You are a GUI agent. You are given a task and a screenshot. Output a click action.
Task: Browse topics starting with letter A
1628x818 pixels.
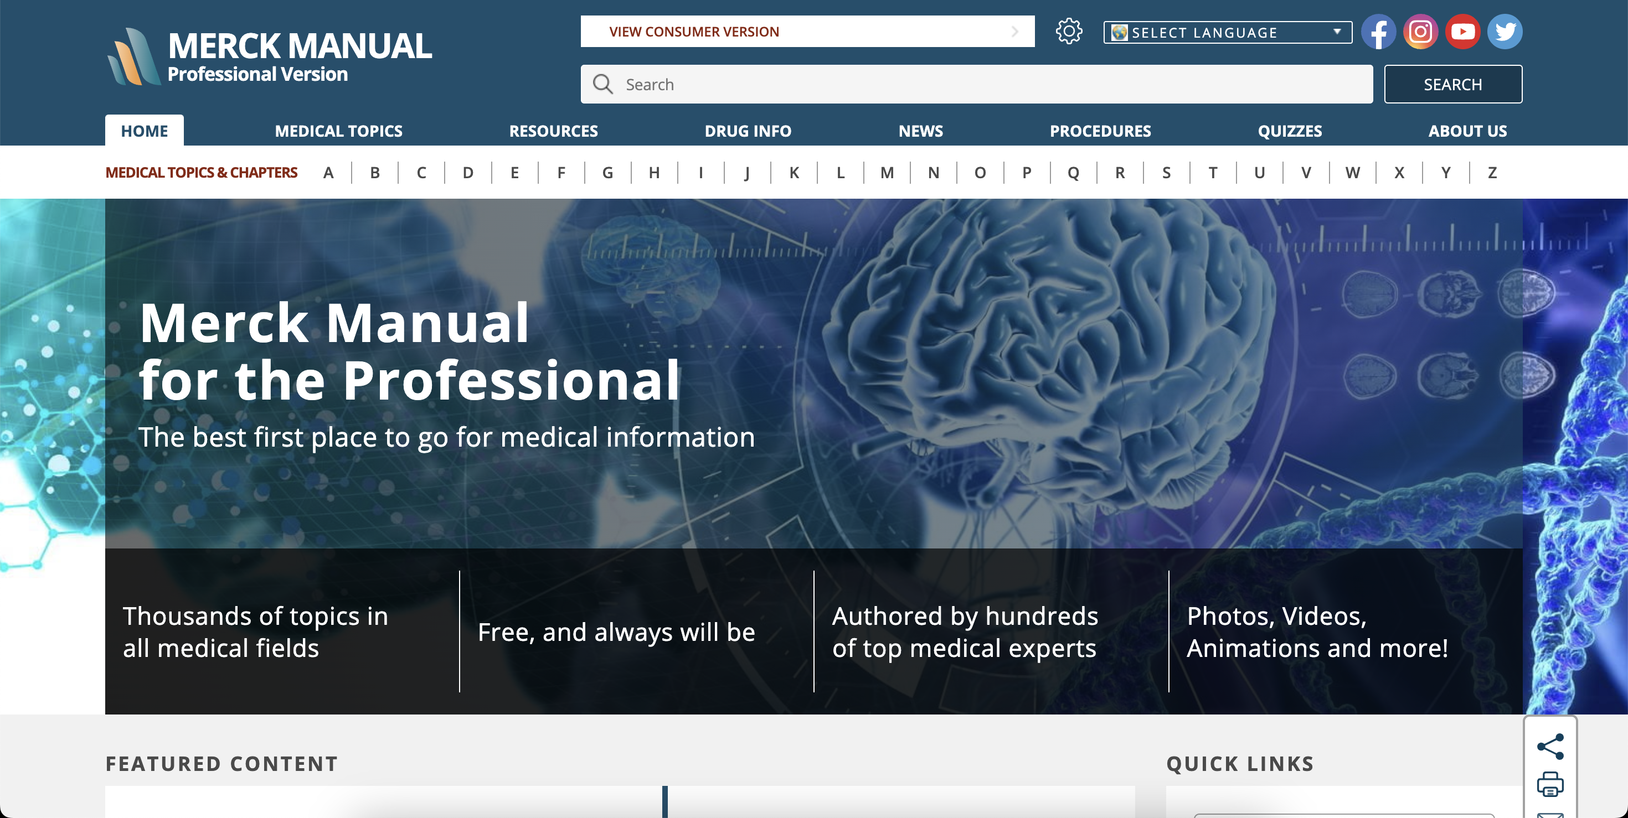click(328, 173)
